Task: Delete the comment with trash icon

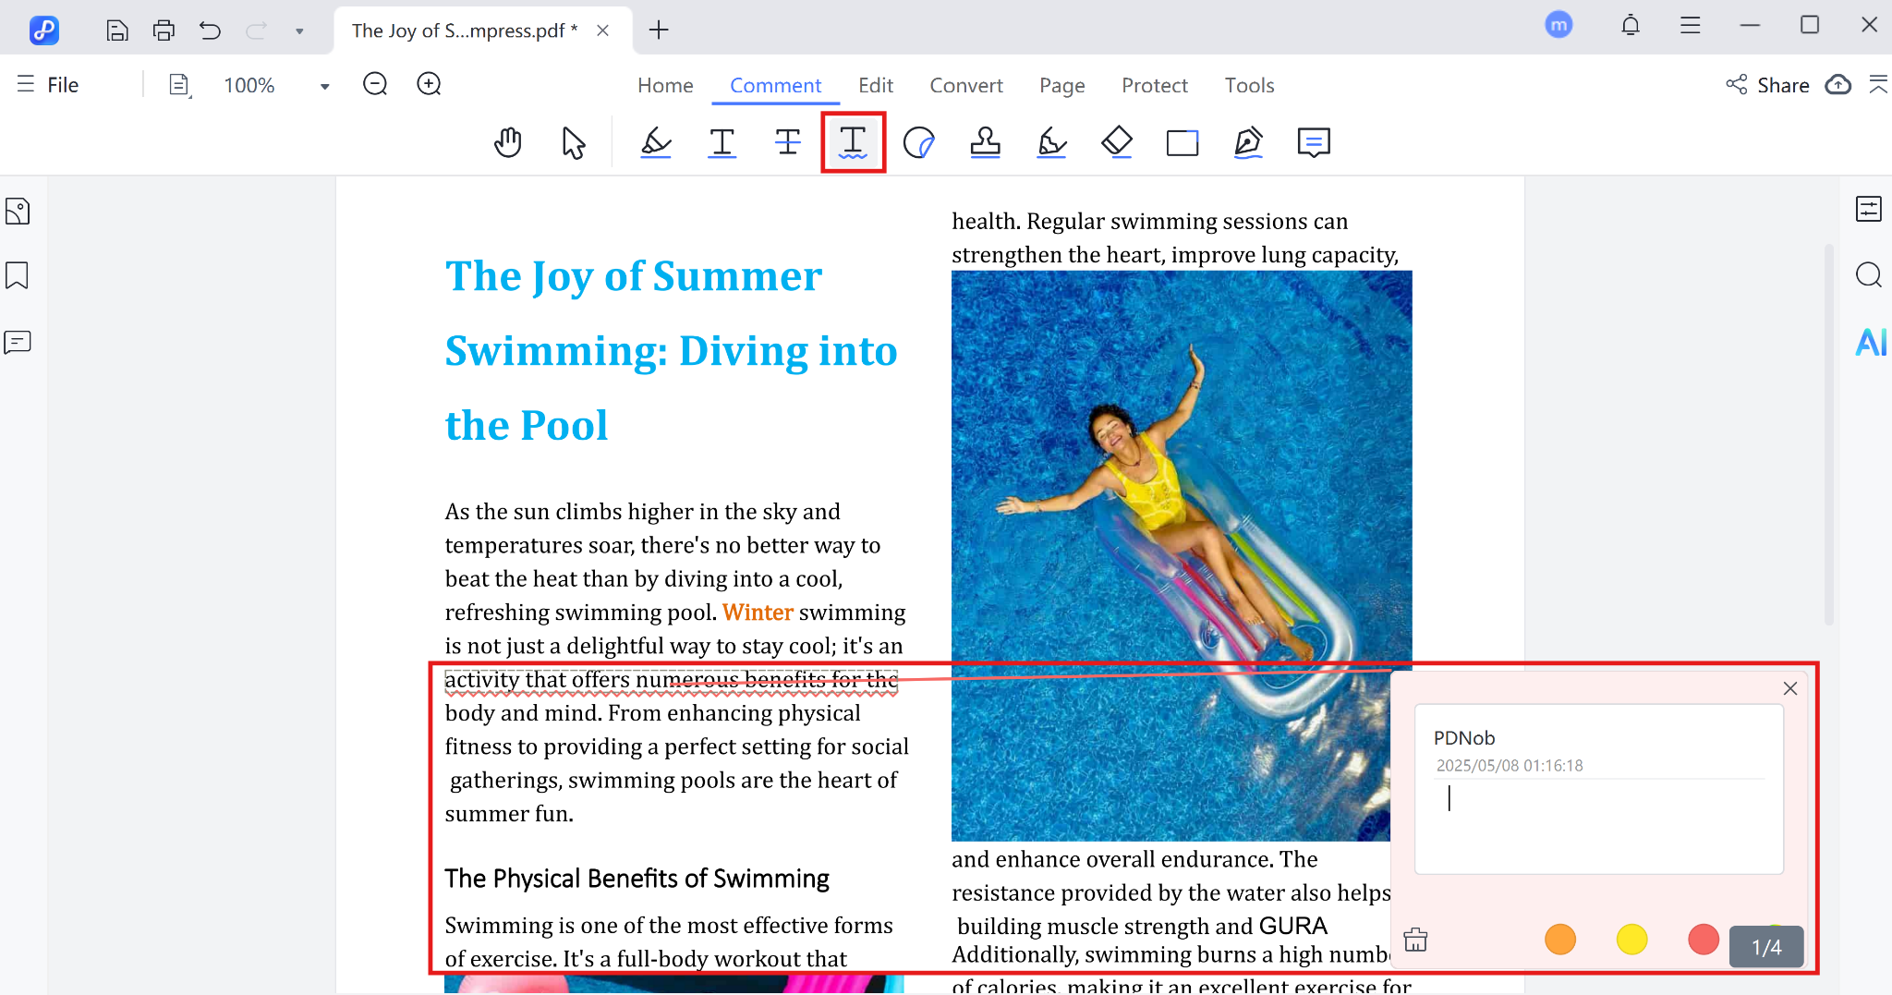Action: [1415, 940]
